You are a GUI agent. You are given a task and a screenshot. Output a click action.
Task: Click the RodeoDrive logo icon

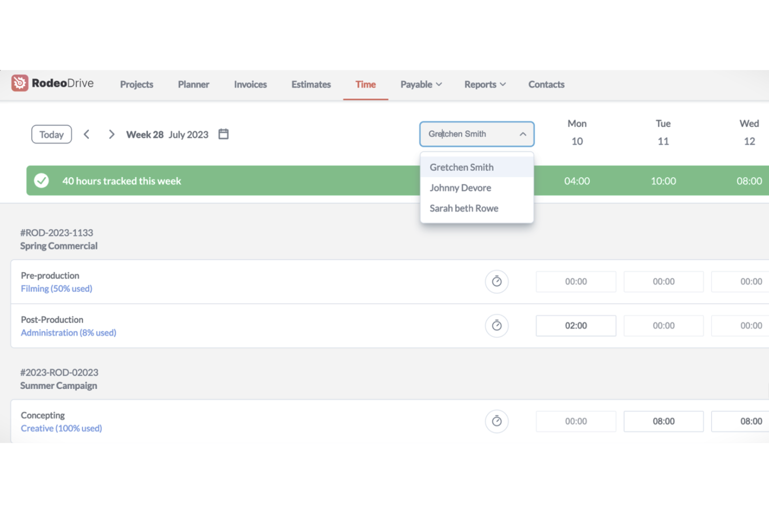point(20,83)
